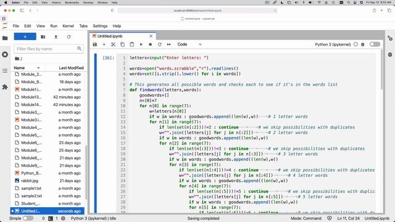Open the right sidebar debugger icon
395x222 pixels.
[390, 55]
